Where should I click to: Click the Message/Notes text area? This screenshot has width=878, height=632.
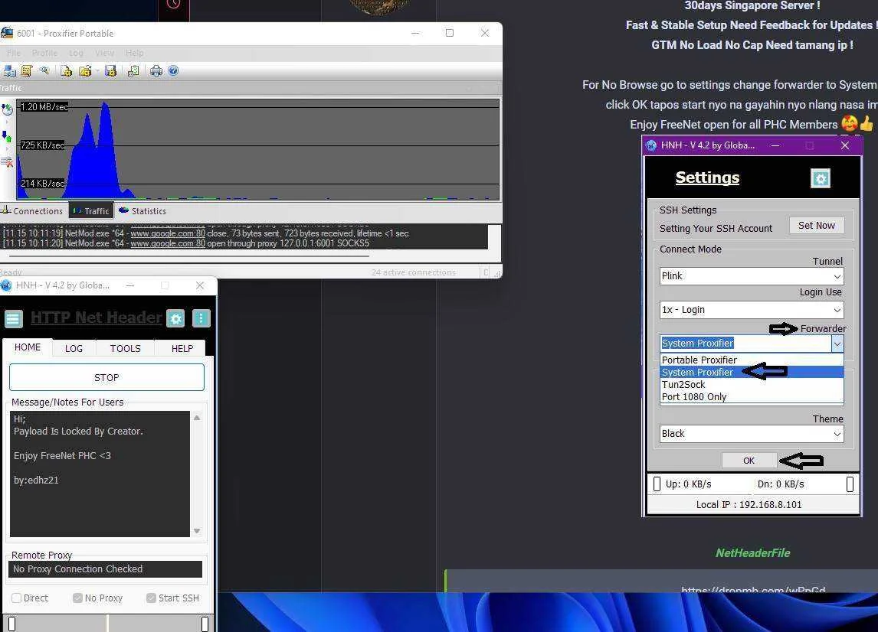[x=100, y=474]
